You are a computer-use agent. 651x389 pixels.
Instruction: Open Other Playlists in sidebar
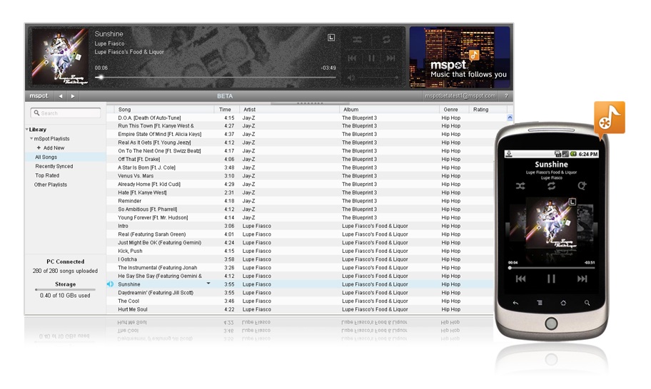[50, 185]
